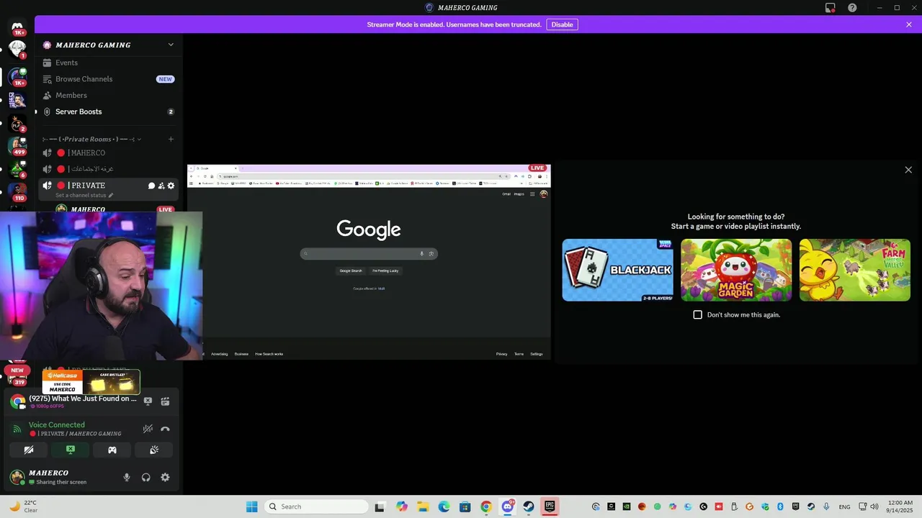Launch the Blackjack activity

tap(617, 270)
